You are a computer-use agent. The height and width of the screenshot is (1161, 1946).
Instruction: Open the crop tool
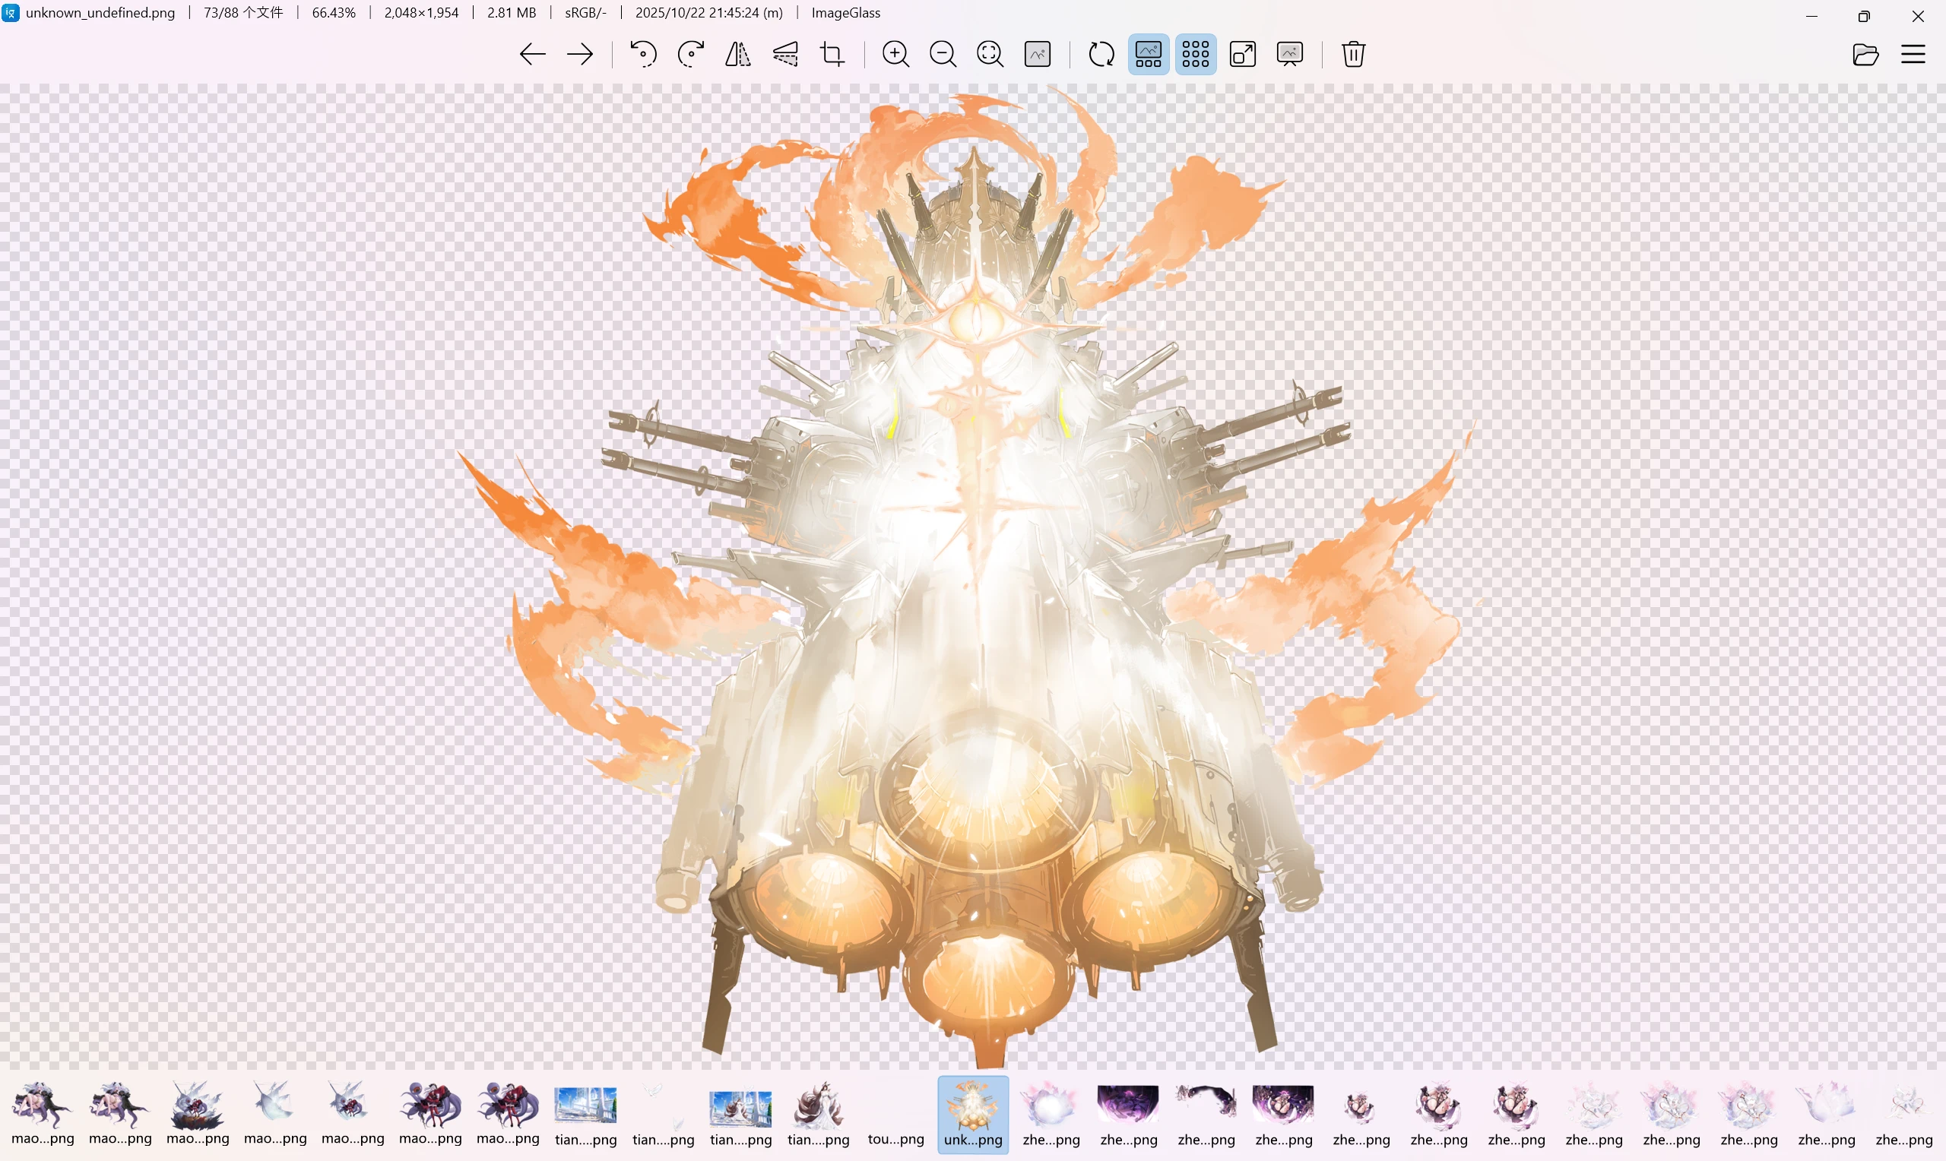tap(832, 54)
